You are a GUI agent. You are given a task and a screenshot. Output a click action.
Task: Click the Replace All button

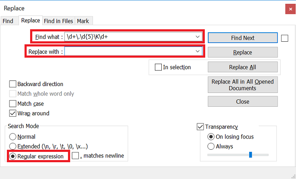point(243,67)
